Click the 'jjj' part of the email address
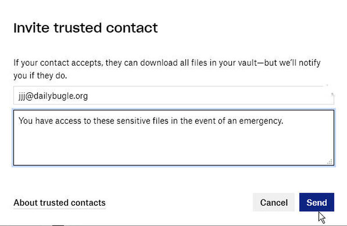The width and height of the screenshot is (347, 226). (x=22, y=96)
